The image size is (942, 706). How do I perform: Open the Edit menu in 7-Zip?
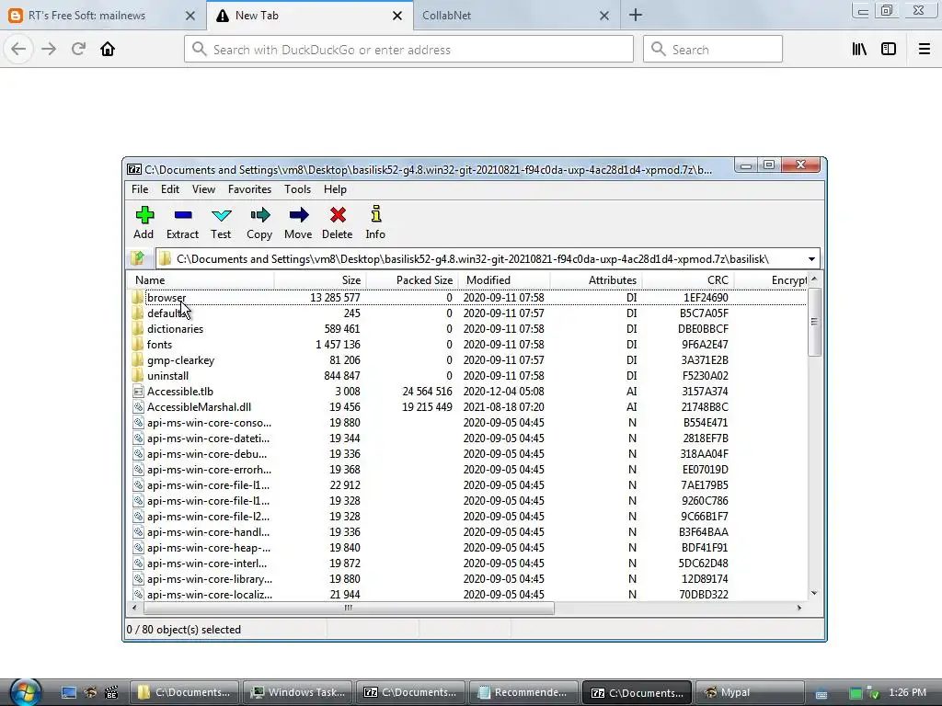click(x=170, y=189)
